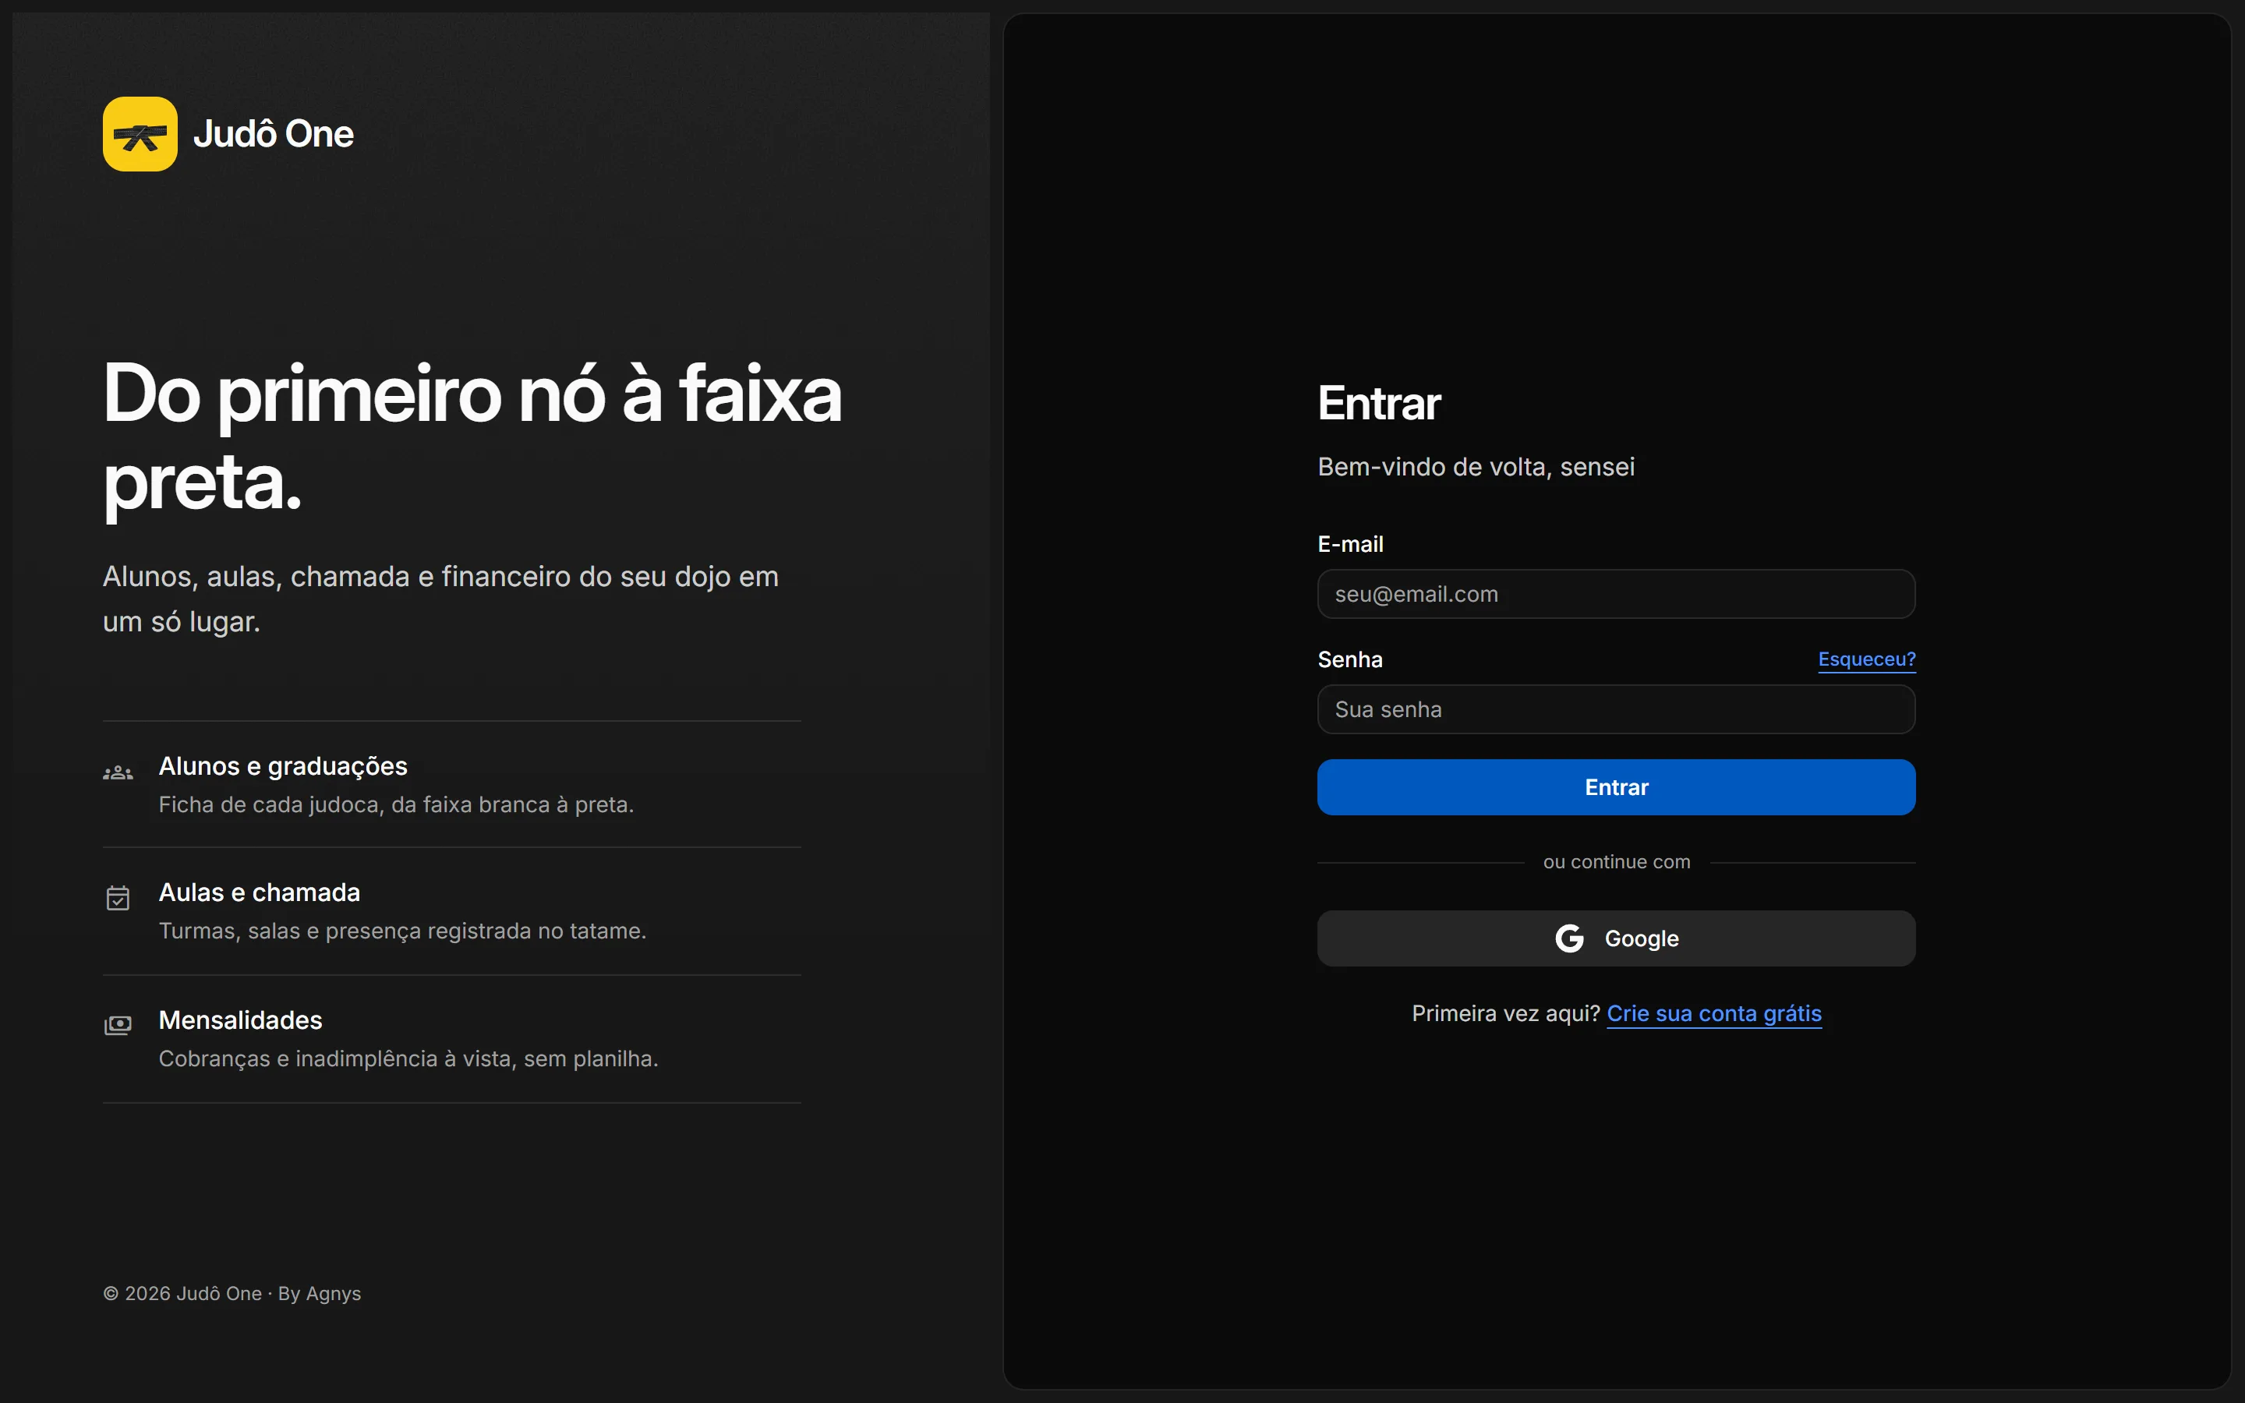The height and width of the screenshot is (1403, 2245).
Task: Click the Google G logo icon
Action: [x=1570, y=938]
